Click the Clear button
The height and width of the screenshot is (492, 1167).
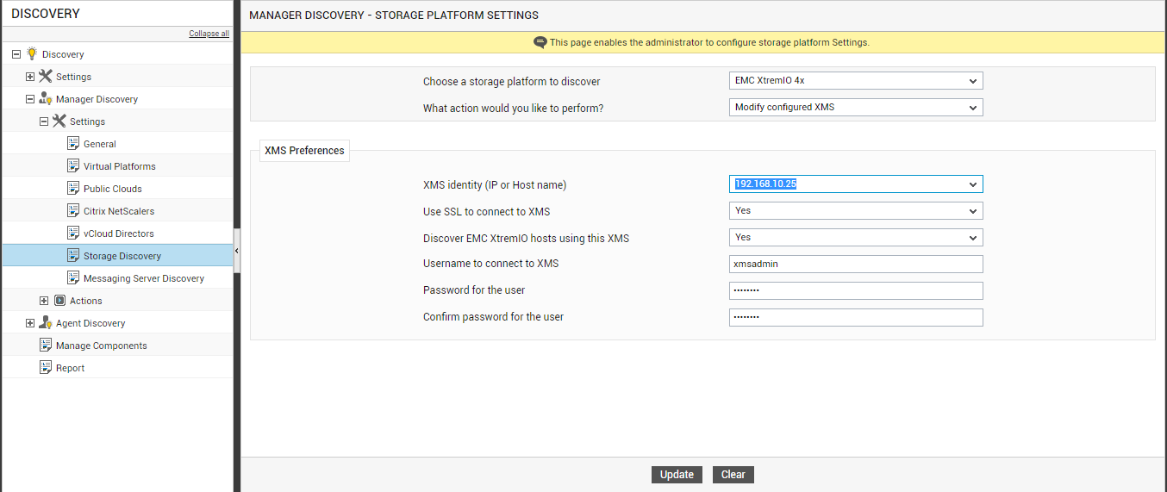[x=733, y=475]
